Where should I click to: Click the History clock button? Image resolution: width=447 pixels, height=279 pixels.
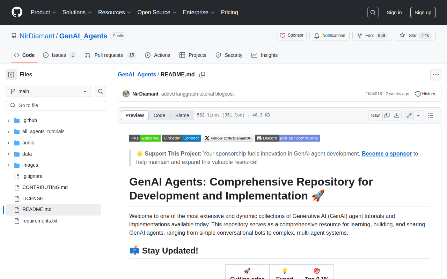click(x=425, y=94)
